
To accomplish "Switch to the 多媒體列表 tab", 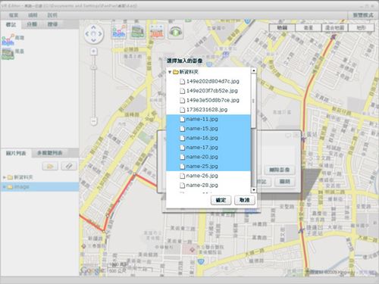I will 49,153.
